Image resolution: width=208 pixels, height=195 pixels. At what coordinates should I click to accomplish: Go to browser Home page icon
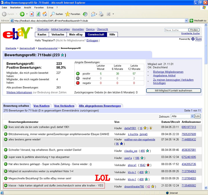pyautogui.click(x=45, y=14)
